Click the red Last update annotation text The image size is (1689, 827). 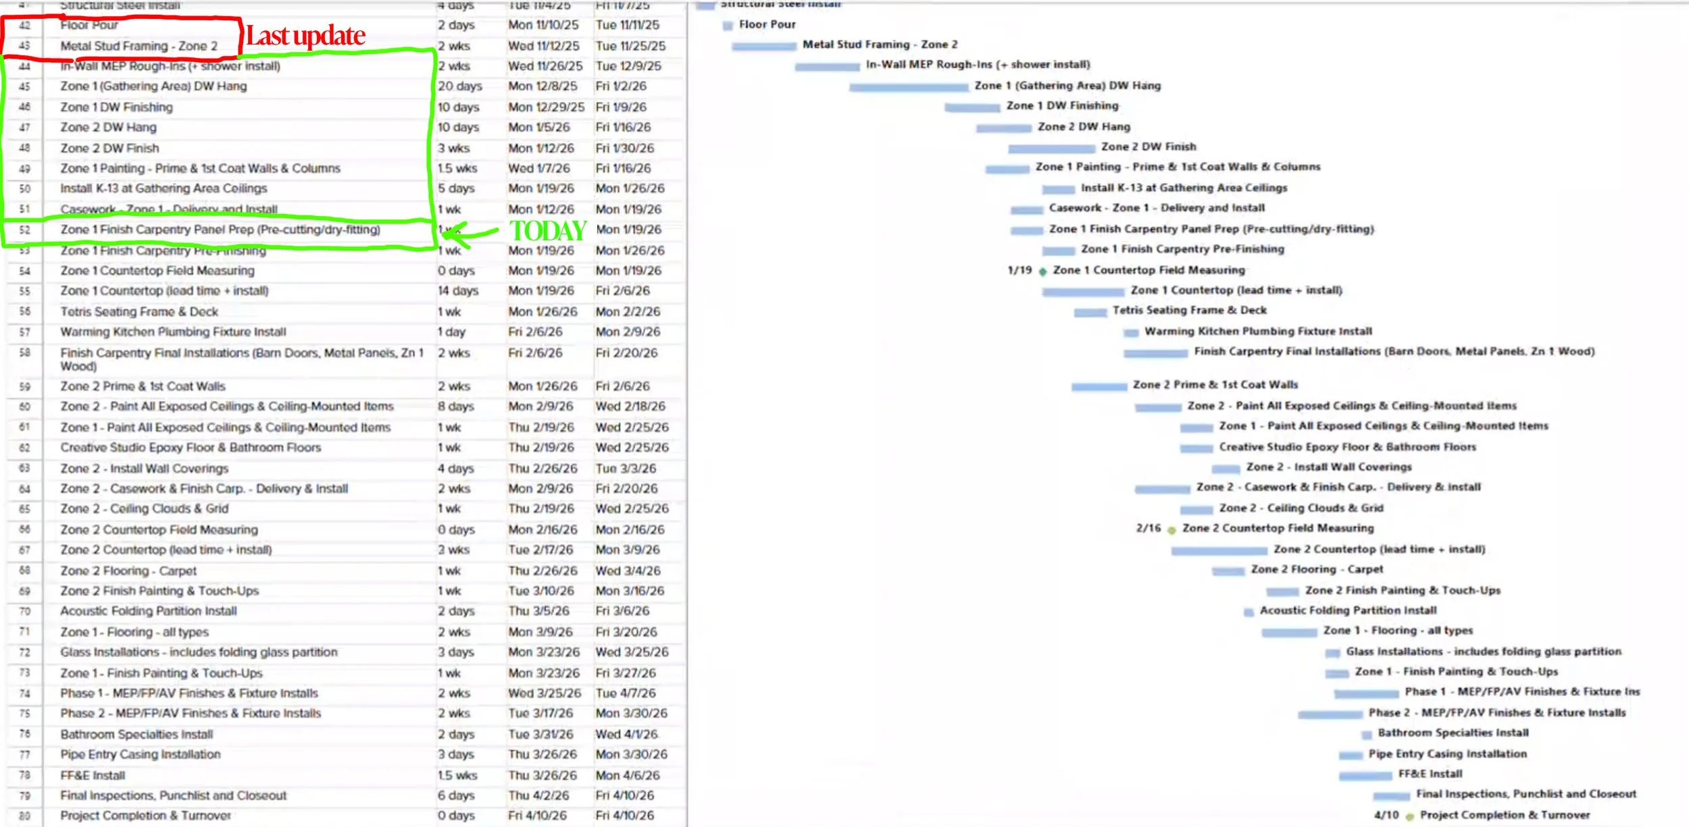(305, 36)
